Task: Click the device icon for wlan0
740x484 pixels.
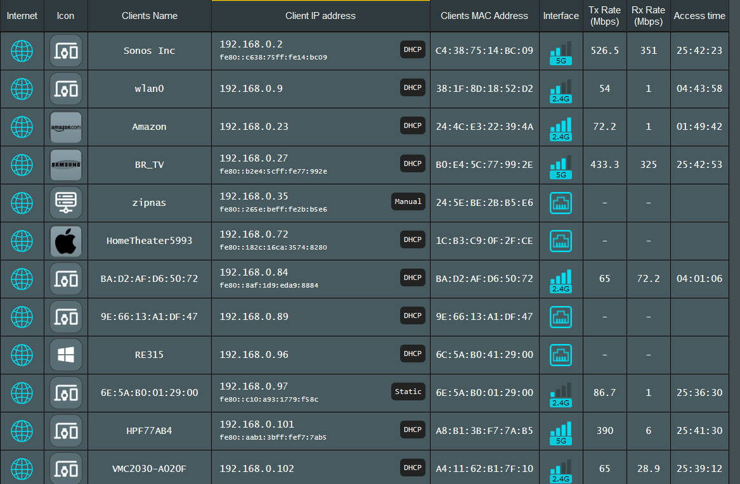Action: [x=65, y=89]
